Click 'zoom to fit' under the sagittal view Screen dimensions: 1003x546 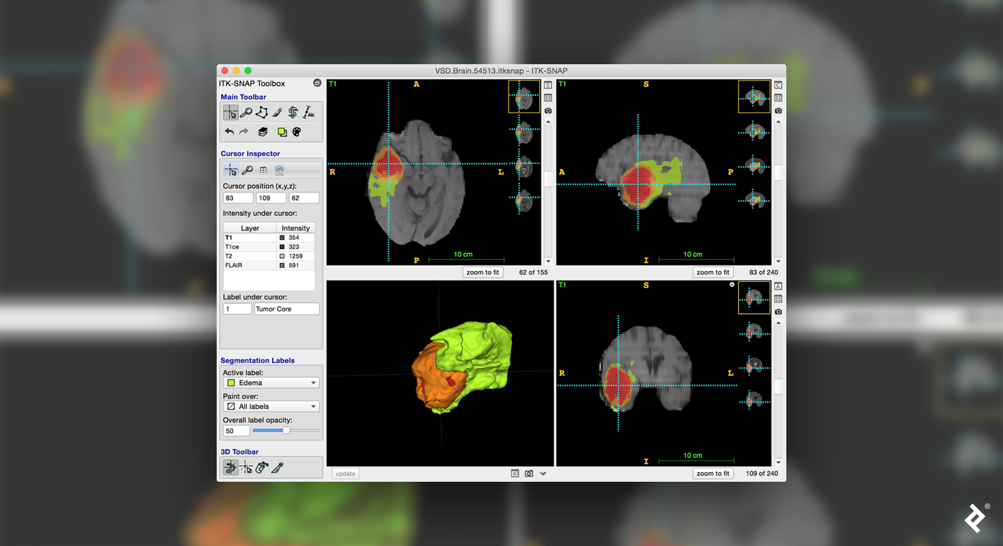coord(714,272)
